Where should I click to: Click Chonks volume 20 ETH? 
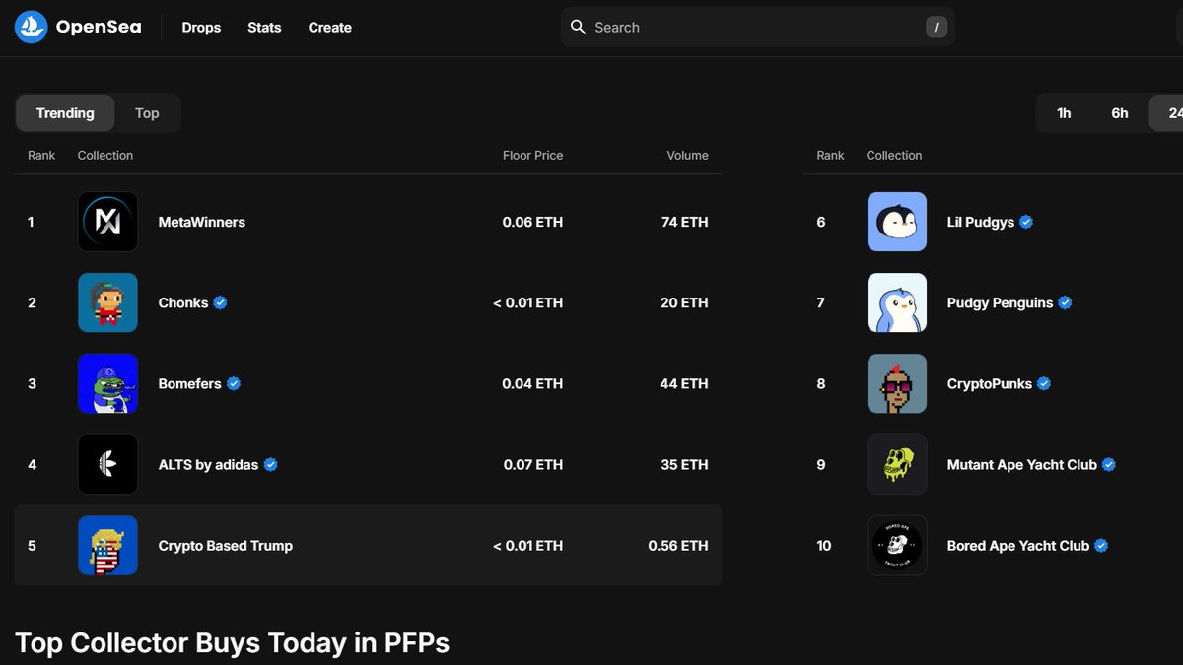tap(684, 302)
